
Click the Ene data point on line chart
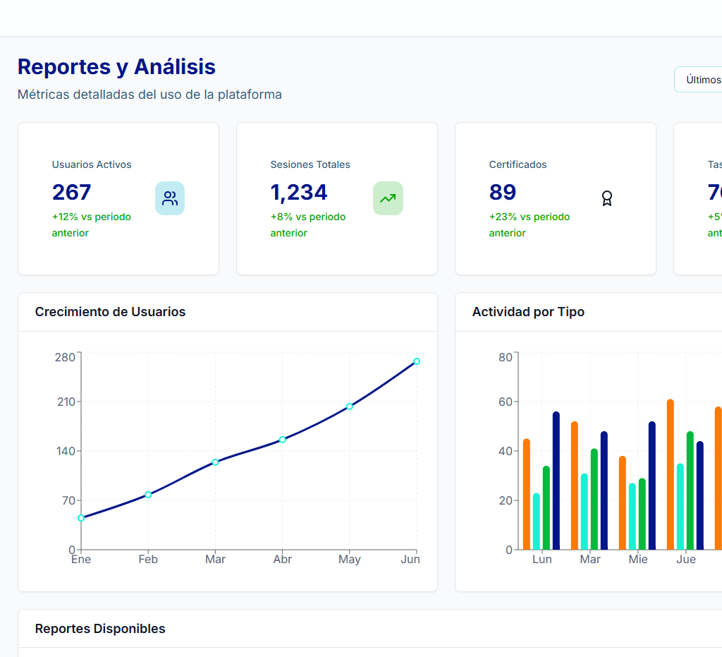pyautogui.click(x=81, y=518)
